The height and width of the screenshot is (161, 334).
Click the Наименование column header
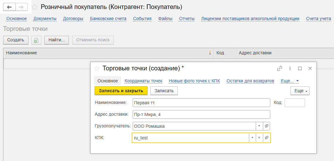tap(109, 53)
